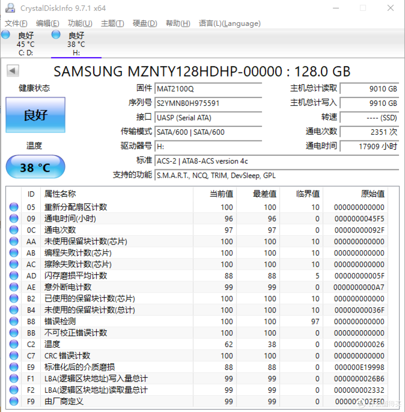Click total host reads value 9010 GB
The height and width of the screenshot is (412, 405).
pyautogui.click(x=369, y=89)
